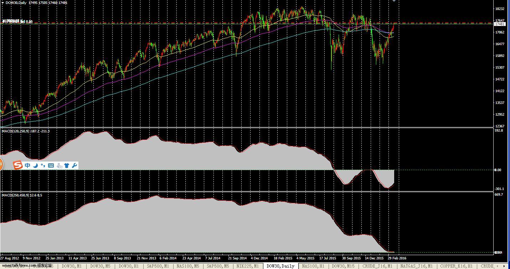The image size is (510, 269).
Task: Click the 23 Apr 2014 date label
Action: tap(191, 258)
